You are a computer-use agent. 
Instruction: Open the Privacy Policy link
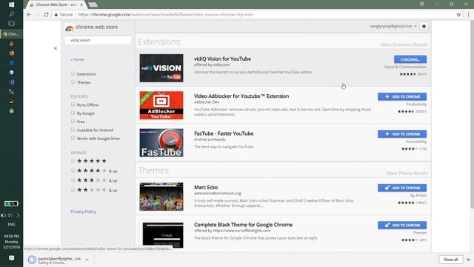pyautogui.click(x=83, y=211)
